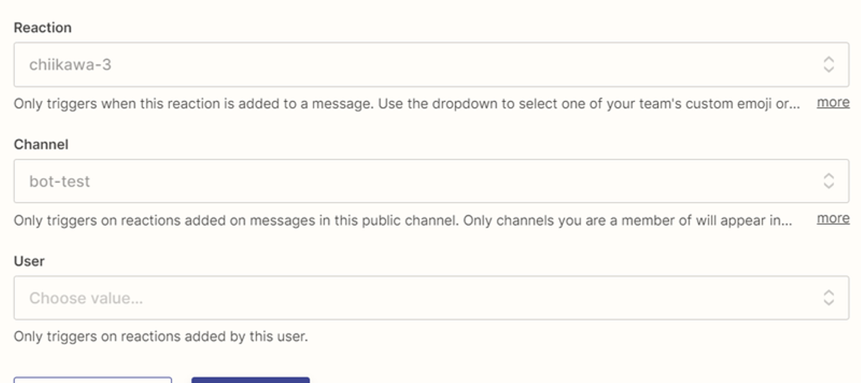Click the Reaction field label

(x=42, y=27)
